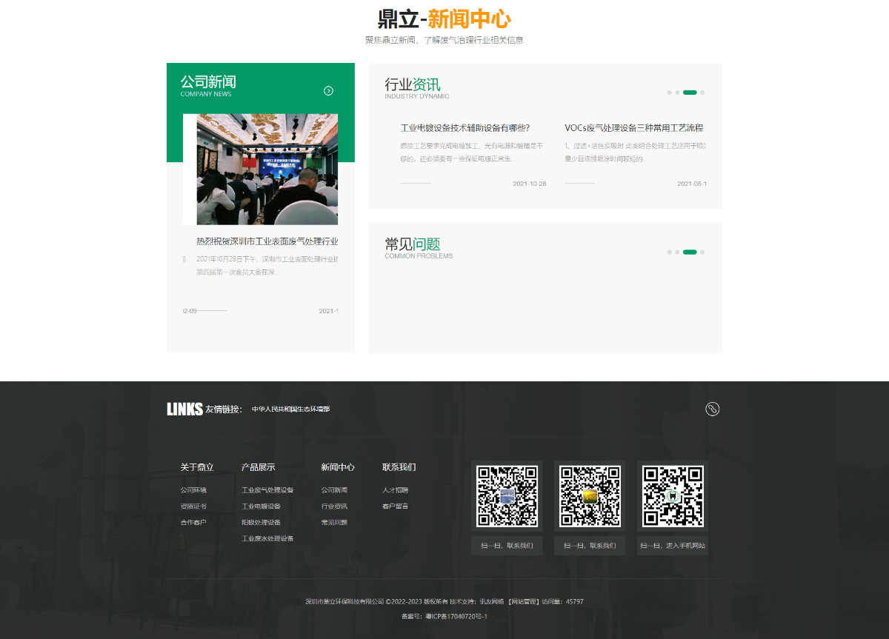Select the second pagination dot in 常见问题 carousel

click(x=676, y=252)
